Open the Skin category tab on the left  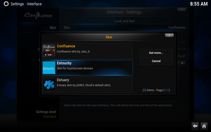(53, 28)
